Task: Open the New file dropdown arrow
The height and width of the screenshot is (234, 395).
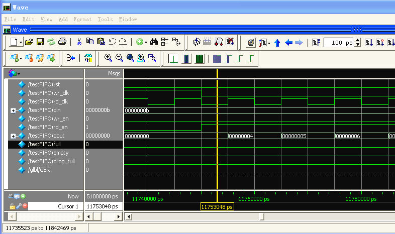Action: tap(21, 42)
